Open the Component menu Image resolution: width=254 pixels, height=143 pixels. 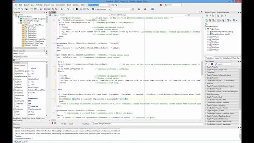(61, 5)
